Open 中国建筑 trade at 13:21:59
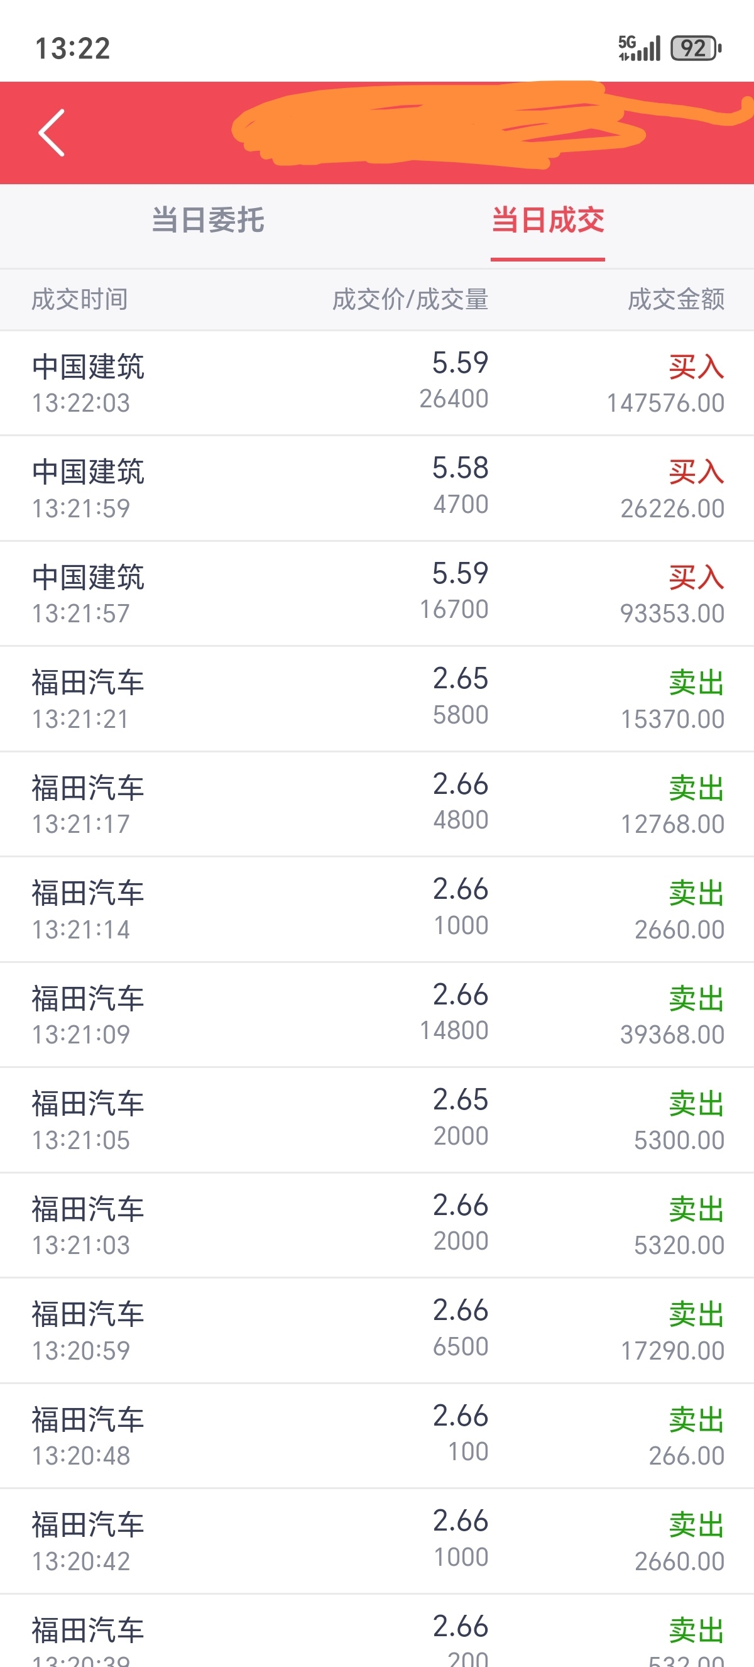This screenshot has width=754, height=1667. (377, 488)
